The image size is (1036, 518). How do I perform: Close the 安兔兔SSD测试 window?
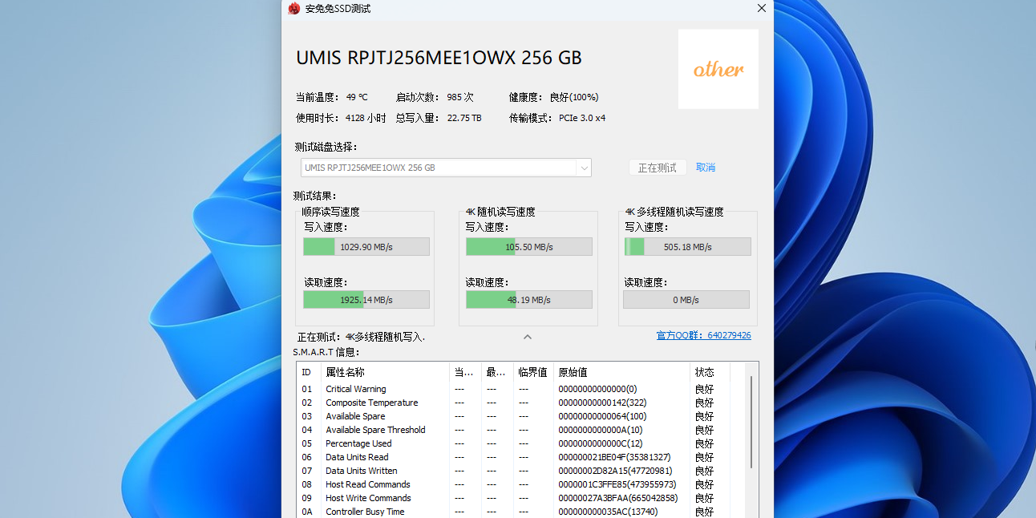pyautogui.click(x=762, y=8)
